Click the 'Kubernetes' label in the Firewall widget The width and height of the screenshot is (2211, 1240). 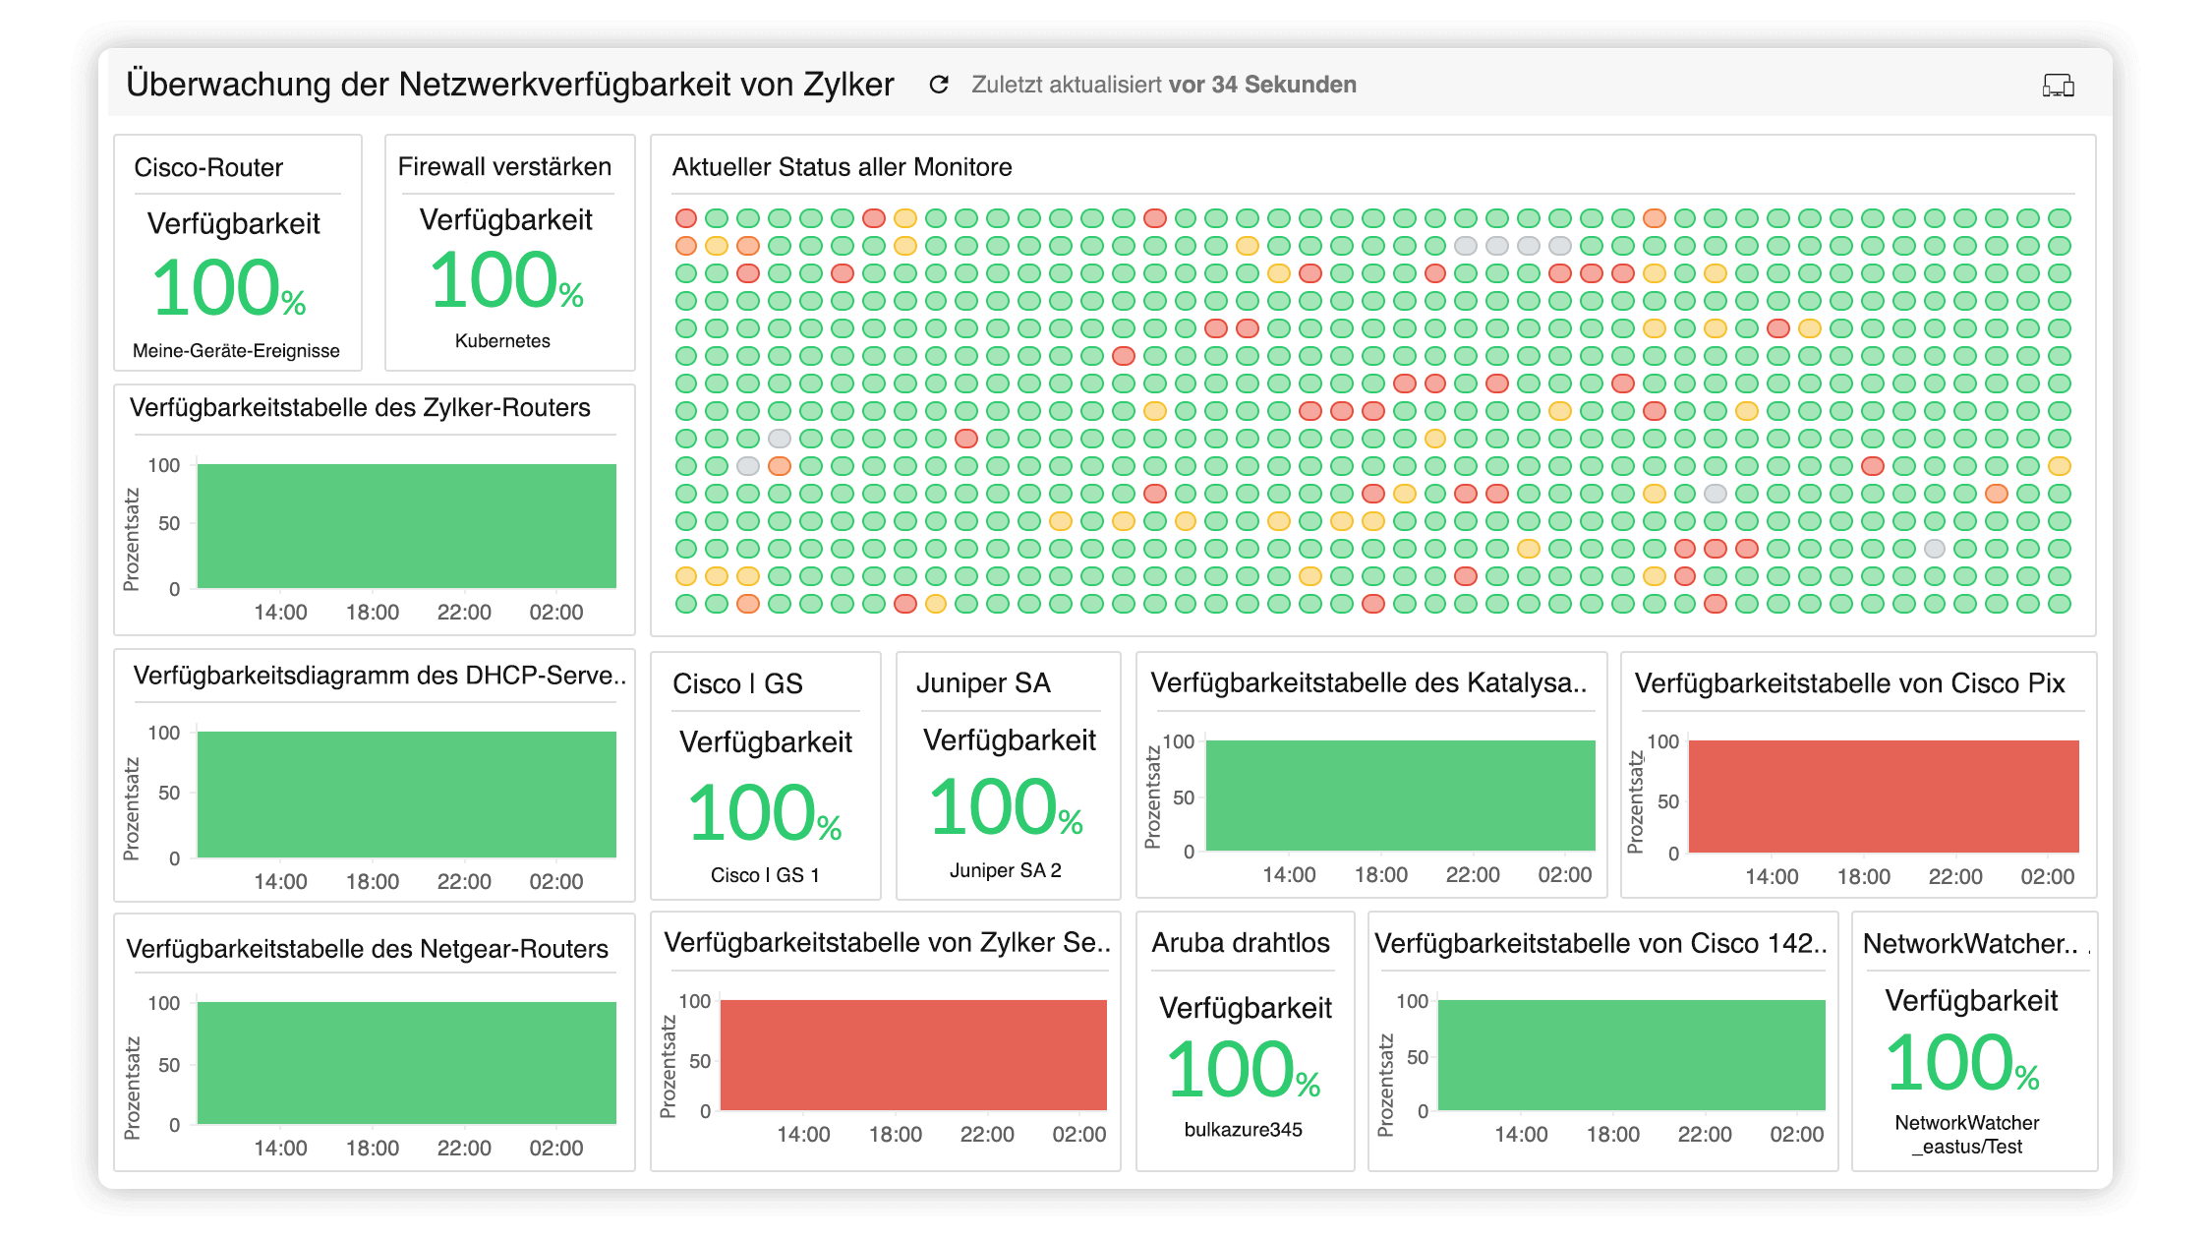502,342
